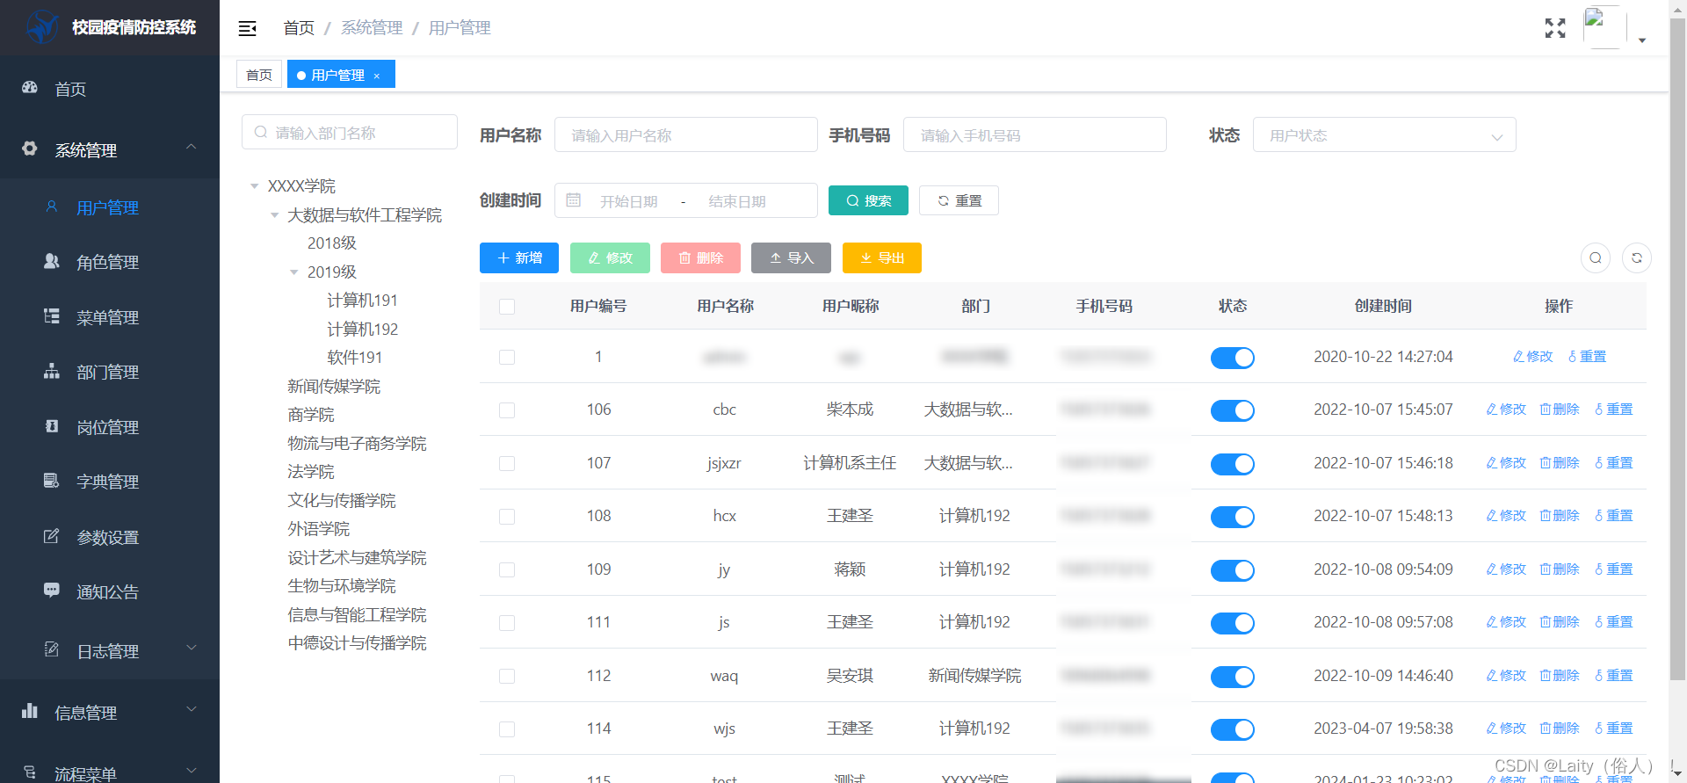
Task: Click 修改 link for user 111
Action: 1506,622
